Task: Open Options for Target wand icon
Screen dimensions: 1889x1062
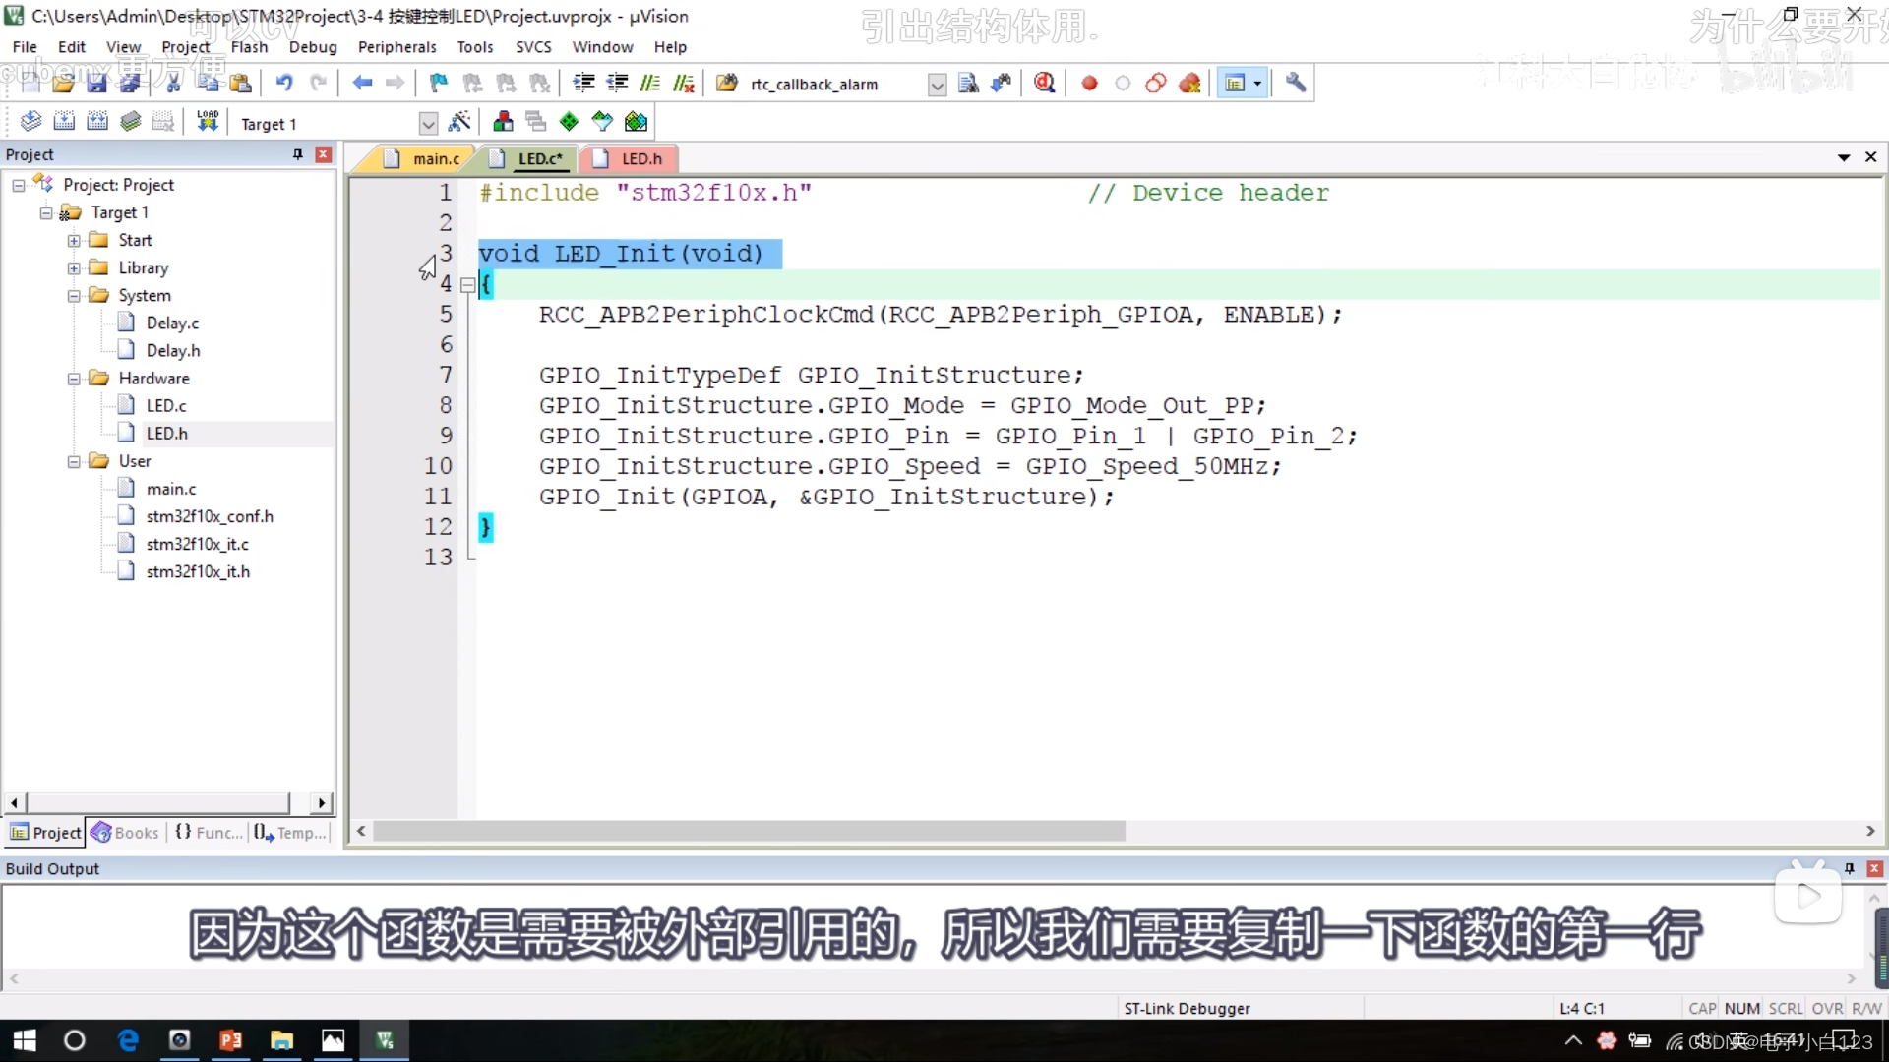Action: (x=459, y=122)
